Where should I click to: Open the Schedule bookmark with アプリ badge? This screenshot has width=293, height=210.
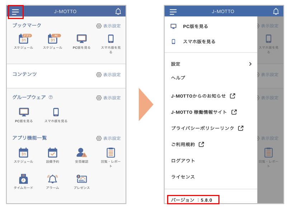23,39
